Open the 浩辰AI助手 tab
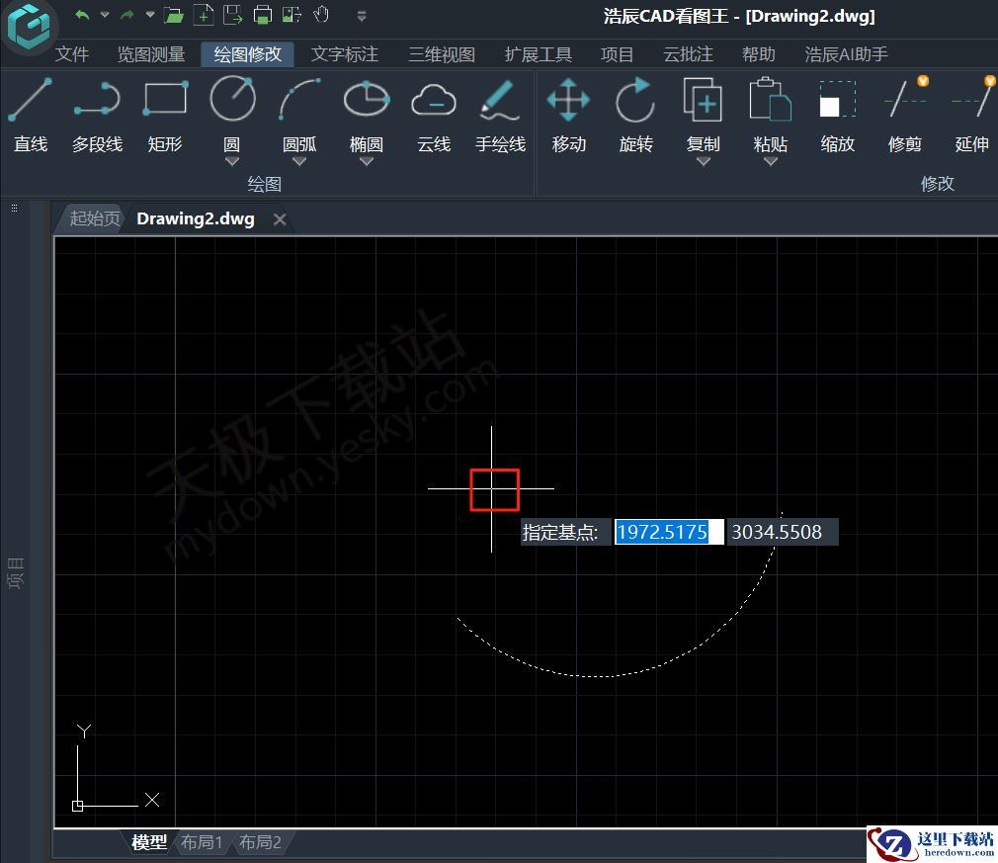 click(x=846, y=54)
